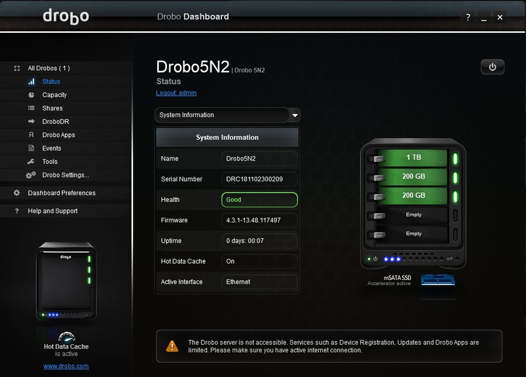Click the power shutdown button icon
Image resolution: width=526 pixels, height=377 pixels.
click(x=492, y=67)
